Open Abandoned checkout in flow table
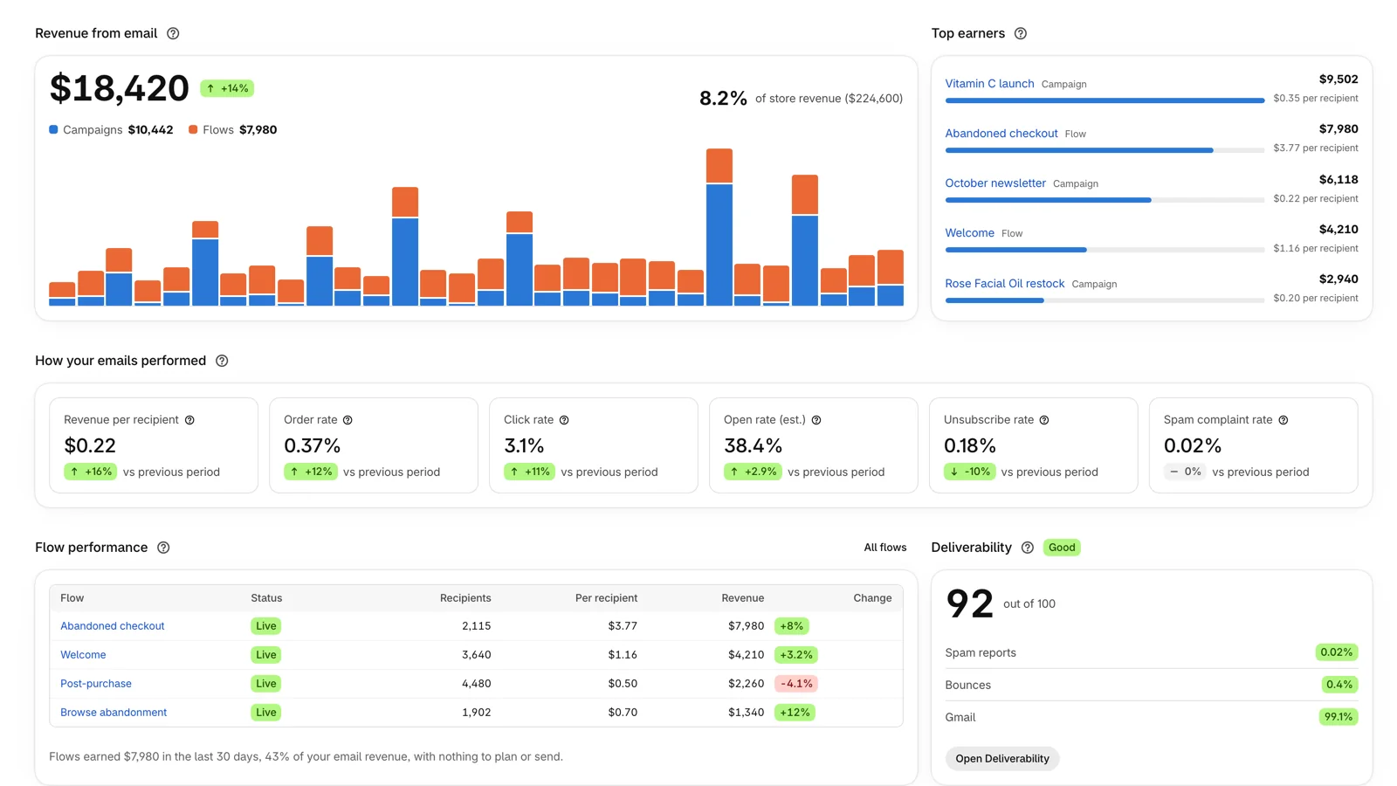The image size is (1397, 786). (x=113, y=626)
